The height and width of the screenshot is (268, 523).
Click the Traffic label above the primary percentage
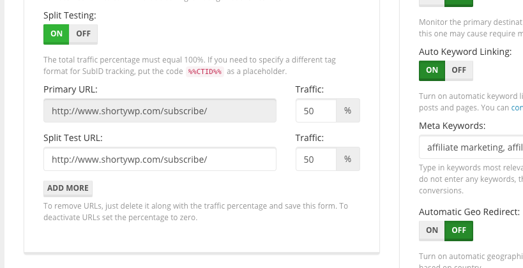point(310,89)
